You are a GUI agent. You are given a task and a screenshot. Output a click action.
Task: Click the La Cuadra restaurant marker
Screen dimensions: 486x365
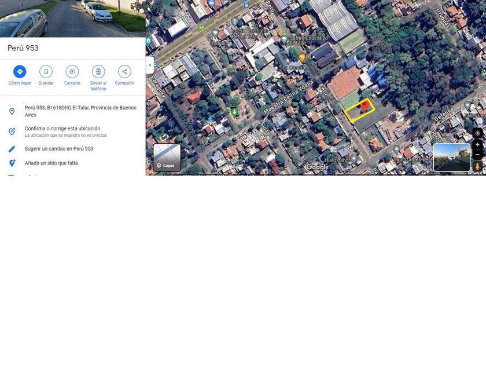click(x=302, y=58)
